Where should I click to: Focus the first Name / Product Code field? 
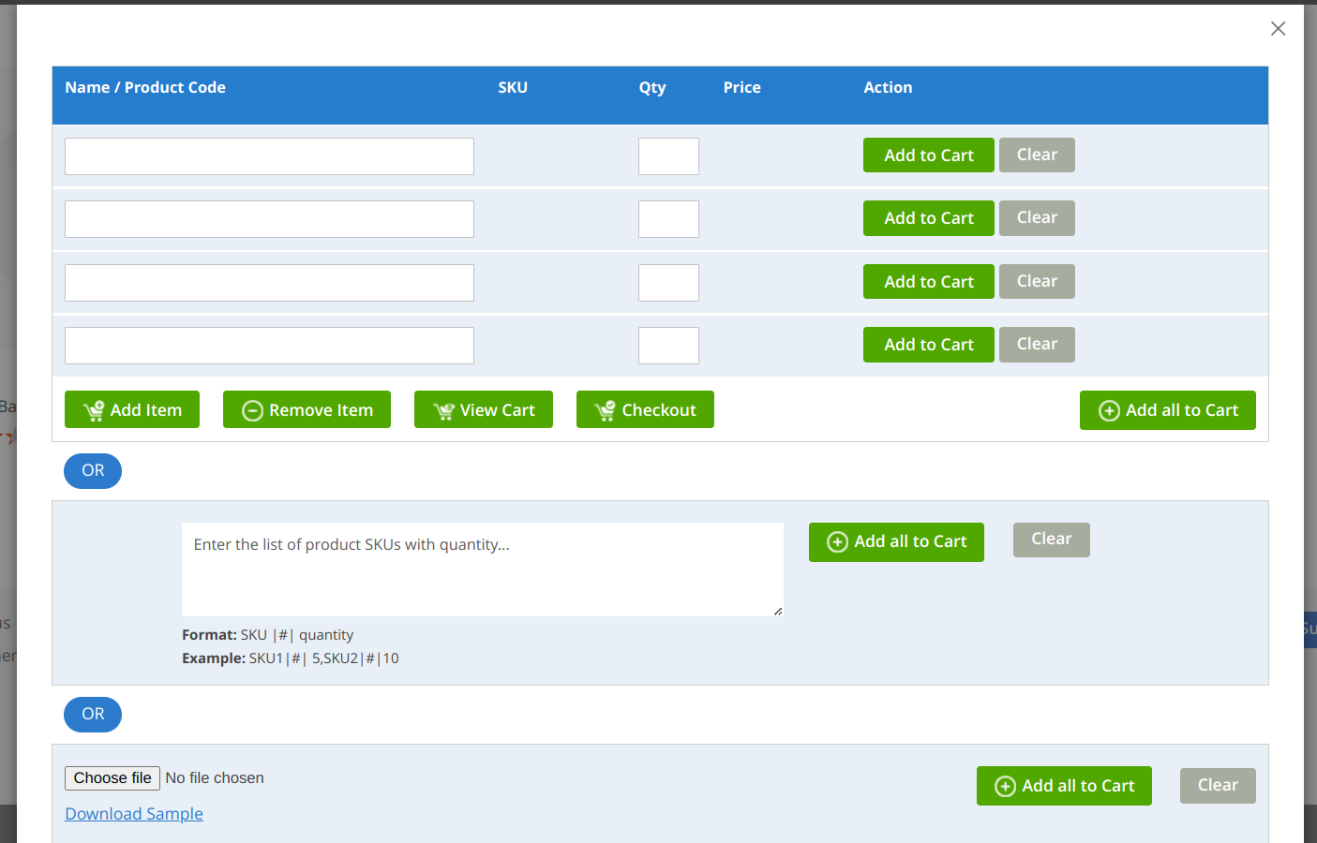269,156
